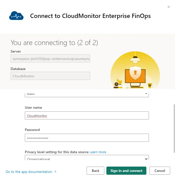Open the Learn more privacy link
The width and height of the screenshot is (175, 180).
(x=98, y=152)
